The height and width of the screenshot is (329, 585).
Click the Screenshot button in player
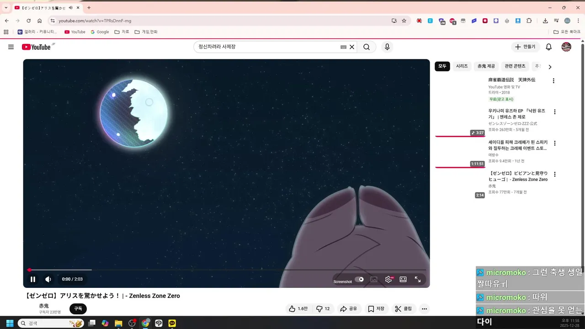(x=342, y=281)
